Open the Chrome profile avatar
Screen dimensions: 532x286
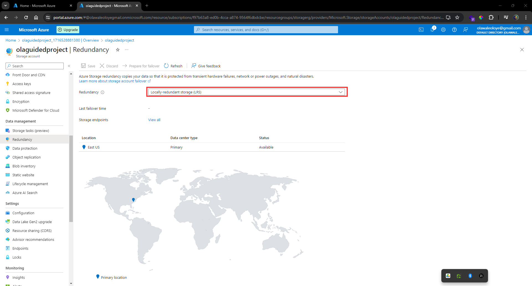[x=516, y=17]
